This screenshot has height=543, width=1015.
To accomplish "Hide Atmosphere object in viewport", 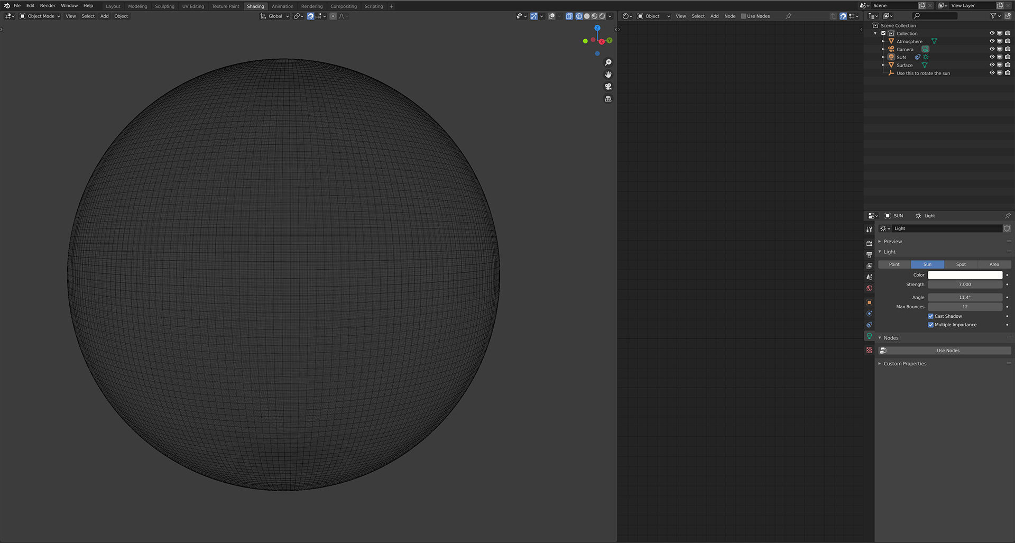I will tap(992, 41).
